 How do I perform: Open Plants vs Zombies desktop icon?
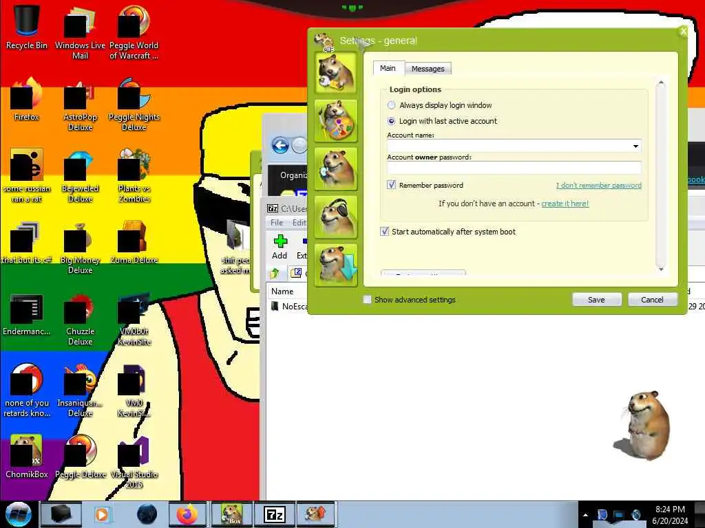(x=134, y=176)
